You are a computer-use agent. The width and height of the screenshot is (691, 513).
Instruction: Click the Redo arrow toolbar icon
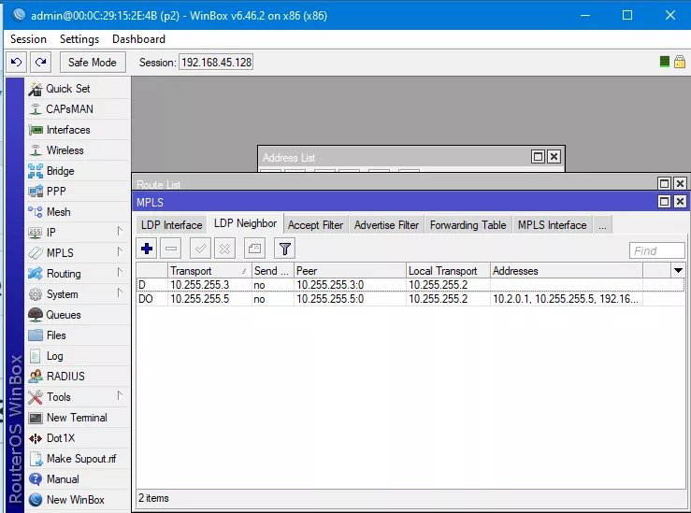point(40,62)
